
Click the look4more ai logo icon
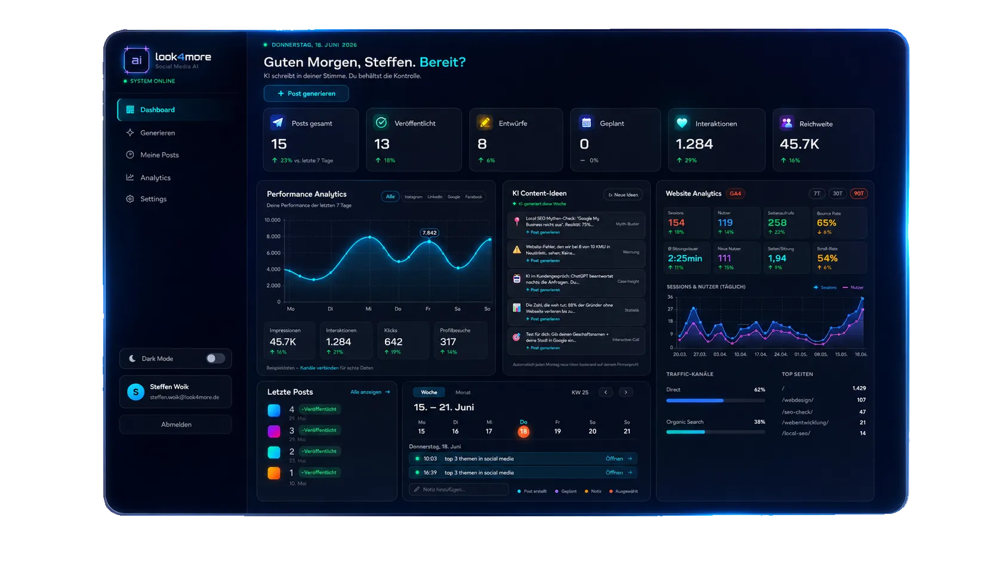[x=136, y=60]
